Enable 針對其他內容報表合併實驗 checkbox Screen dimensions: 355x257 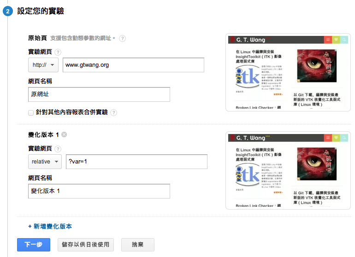(31, 112)
